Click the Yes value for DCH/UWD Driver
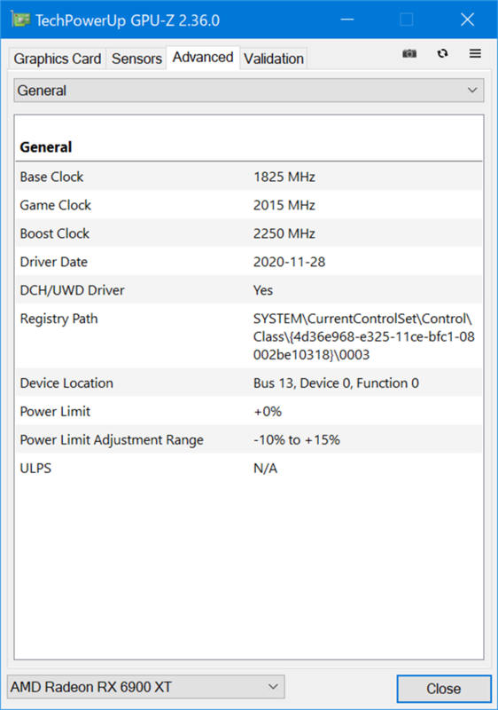Screen dimensions: 498x710 [263, 290]
